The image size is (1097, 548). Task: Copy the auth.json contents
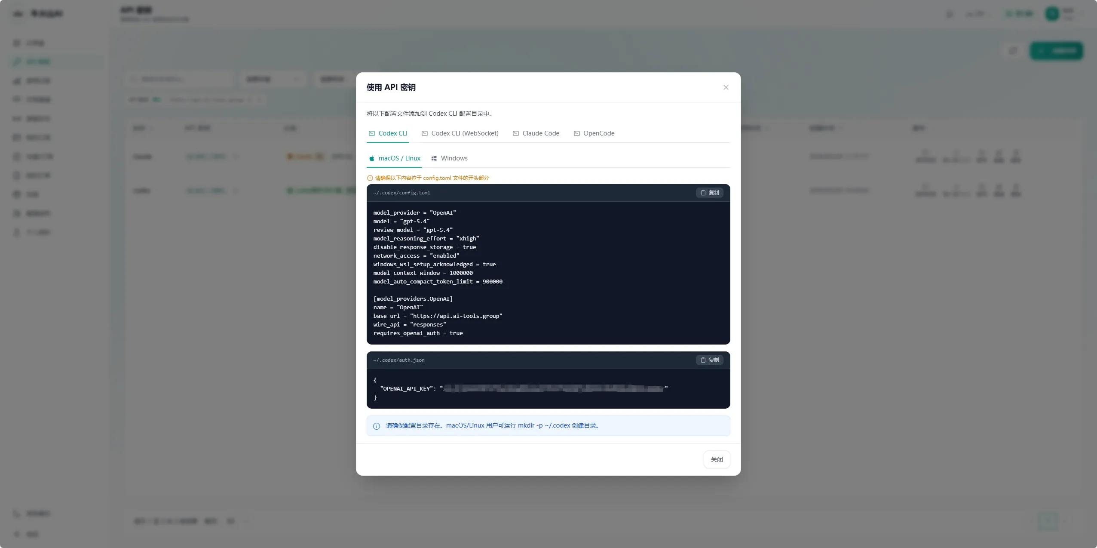pyautogui.click(x=710, y=360)
